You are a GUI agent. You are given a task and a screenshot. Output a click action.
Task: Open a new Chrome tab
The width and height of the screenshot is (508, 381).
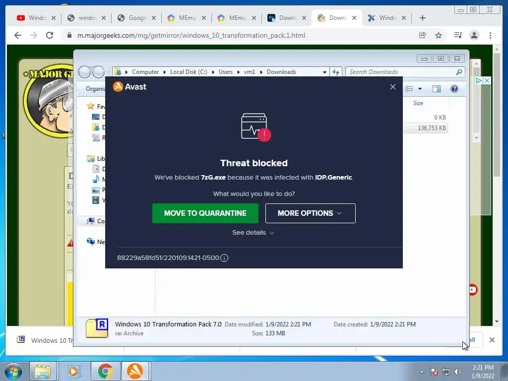click(423, 18)
